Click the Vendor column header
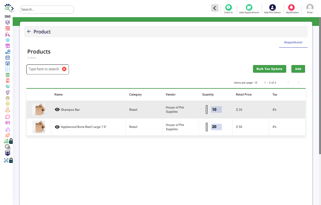321x205 pixels. pos(170,95)
